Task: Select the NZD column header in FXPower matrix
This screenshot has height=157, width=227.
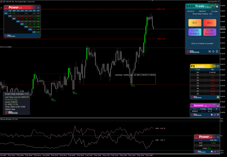Action: 22,11
